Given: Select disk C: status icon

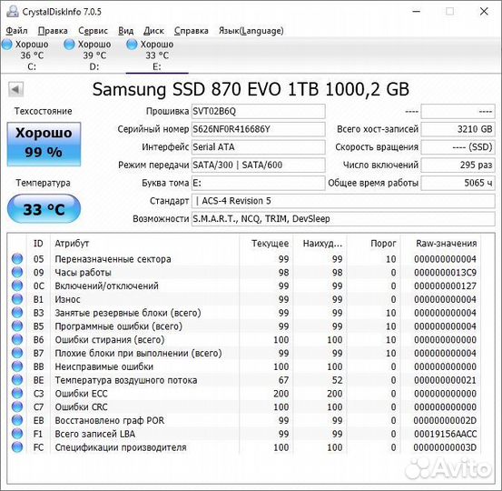Looking at the screenshot, I should click(7, 45).
